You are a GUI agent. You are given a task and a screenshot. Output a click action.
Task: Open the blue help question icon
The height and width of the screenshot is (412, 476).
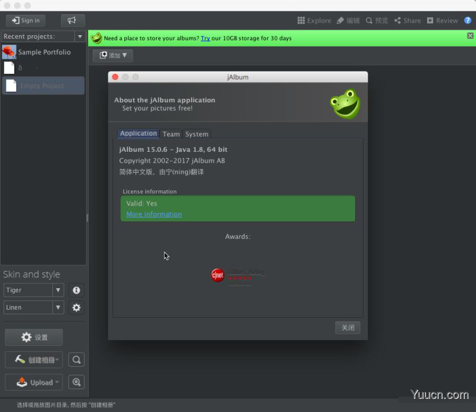468,20
